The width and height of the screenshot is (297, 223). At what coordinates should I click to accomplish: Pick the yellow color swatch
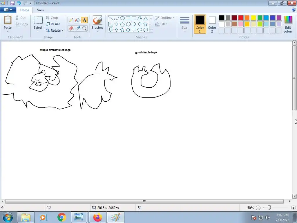(x=253, y=18)
